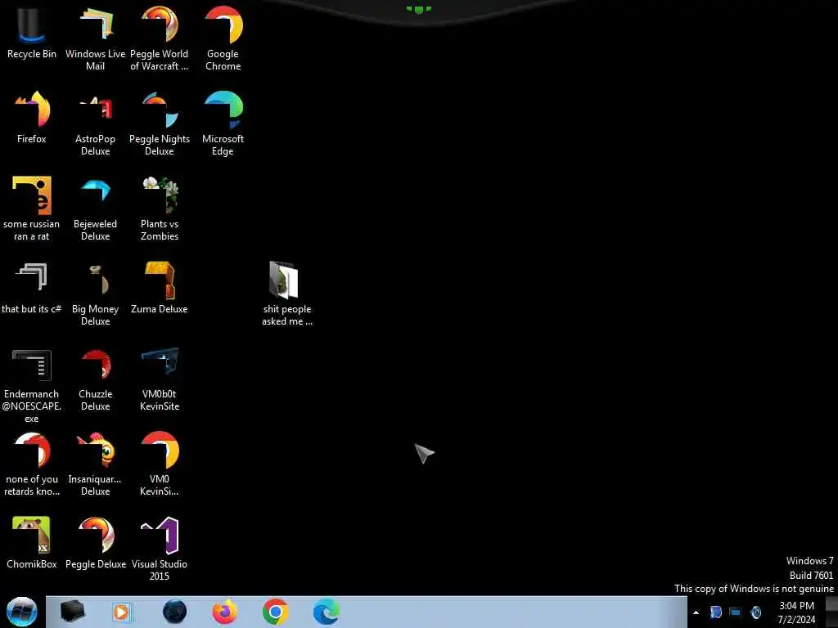838x628 pixels.
Task: Click the Big Money Deluxe icon
Action: click(x=95, y=294)
